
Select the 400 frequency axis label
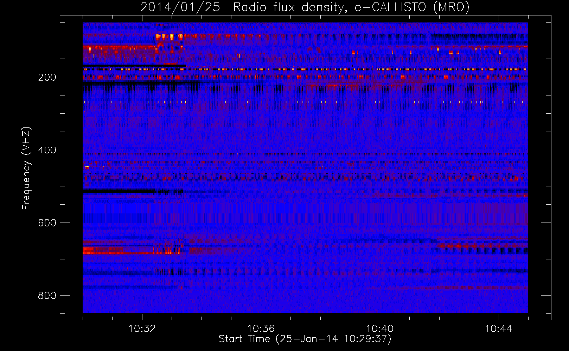[47, 150]
